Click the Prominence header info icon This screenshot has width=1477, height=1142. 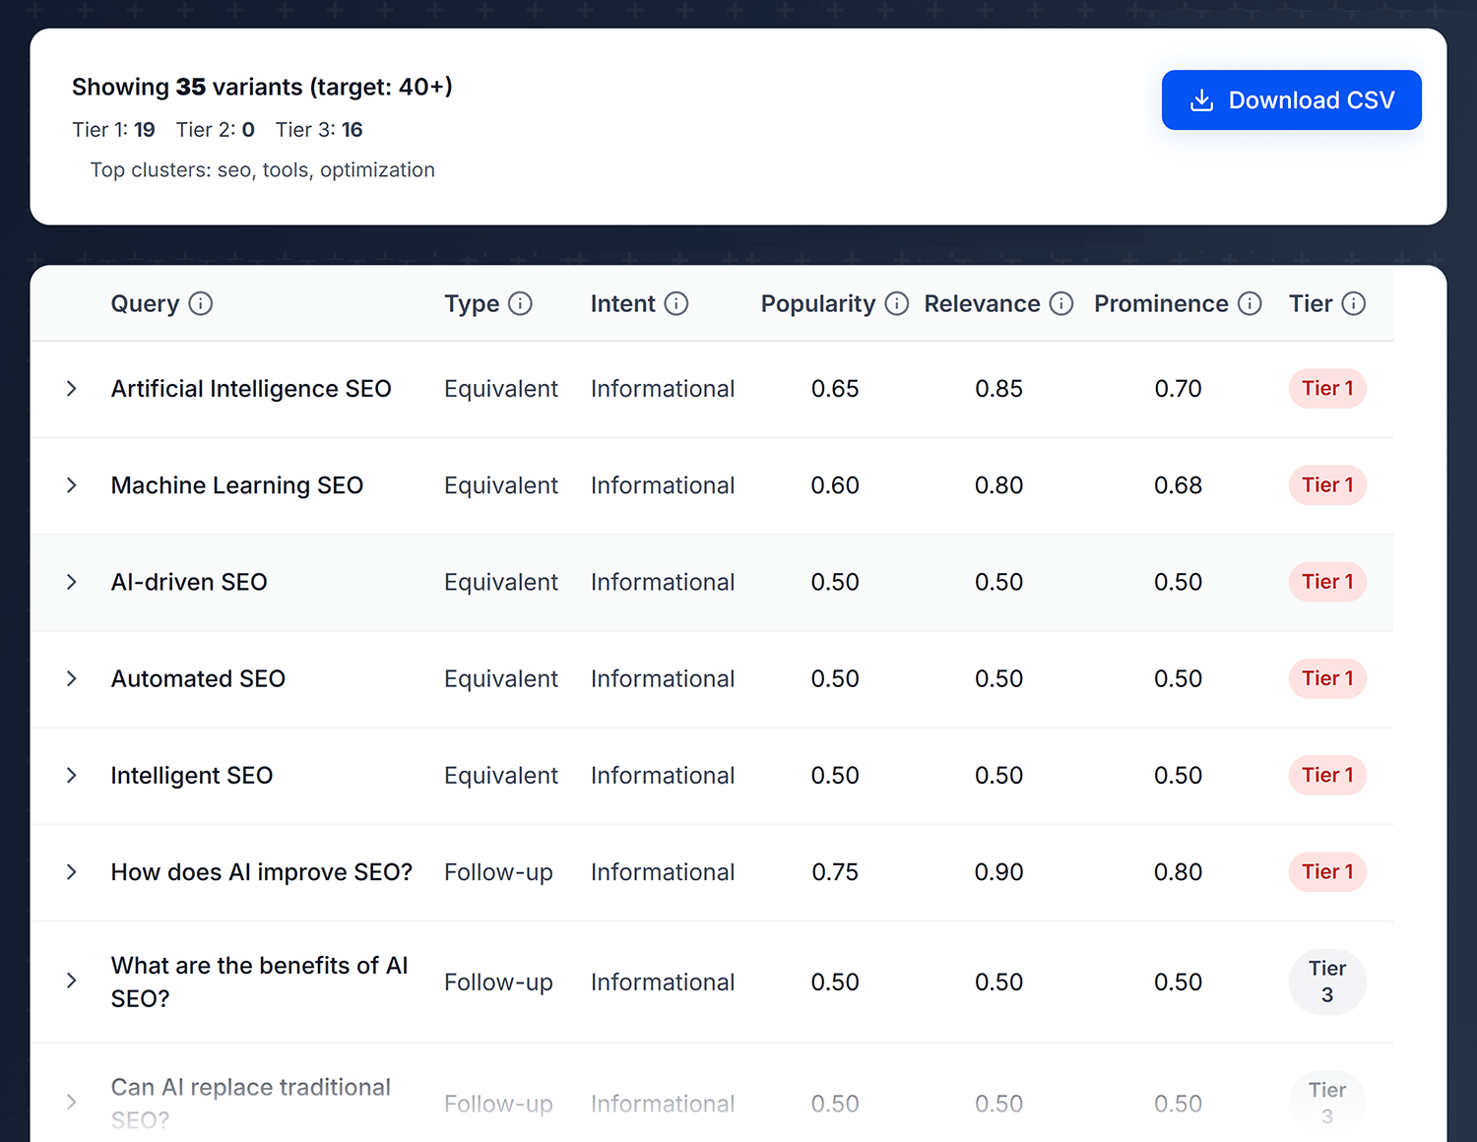coord(1250,303)
